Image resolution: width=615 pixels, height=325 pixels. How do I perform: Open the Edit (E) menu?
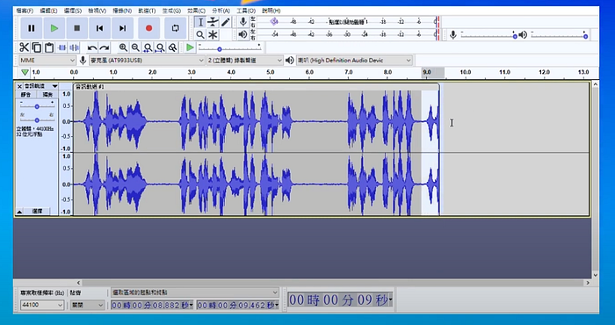tap(48, 11)
